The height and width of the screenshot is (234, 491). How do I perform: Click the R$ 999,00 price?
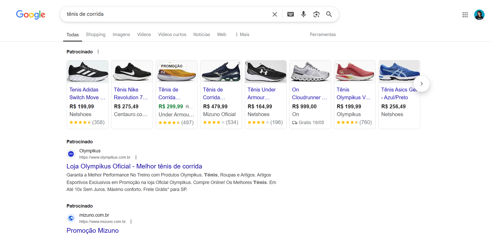point(304,107)
